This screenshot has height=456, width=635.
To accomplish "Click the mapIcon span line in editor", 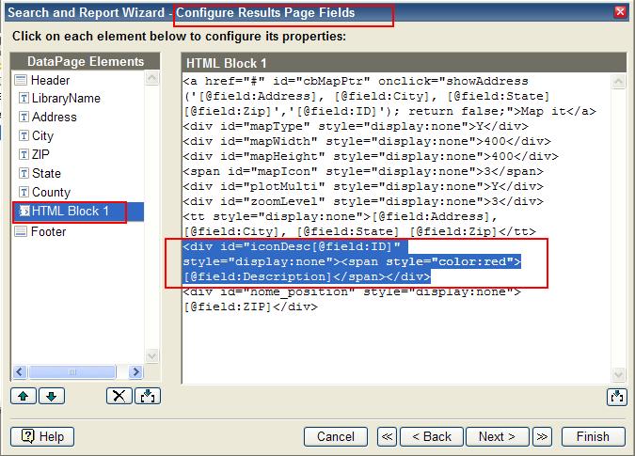I will [363, 171].
